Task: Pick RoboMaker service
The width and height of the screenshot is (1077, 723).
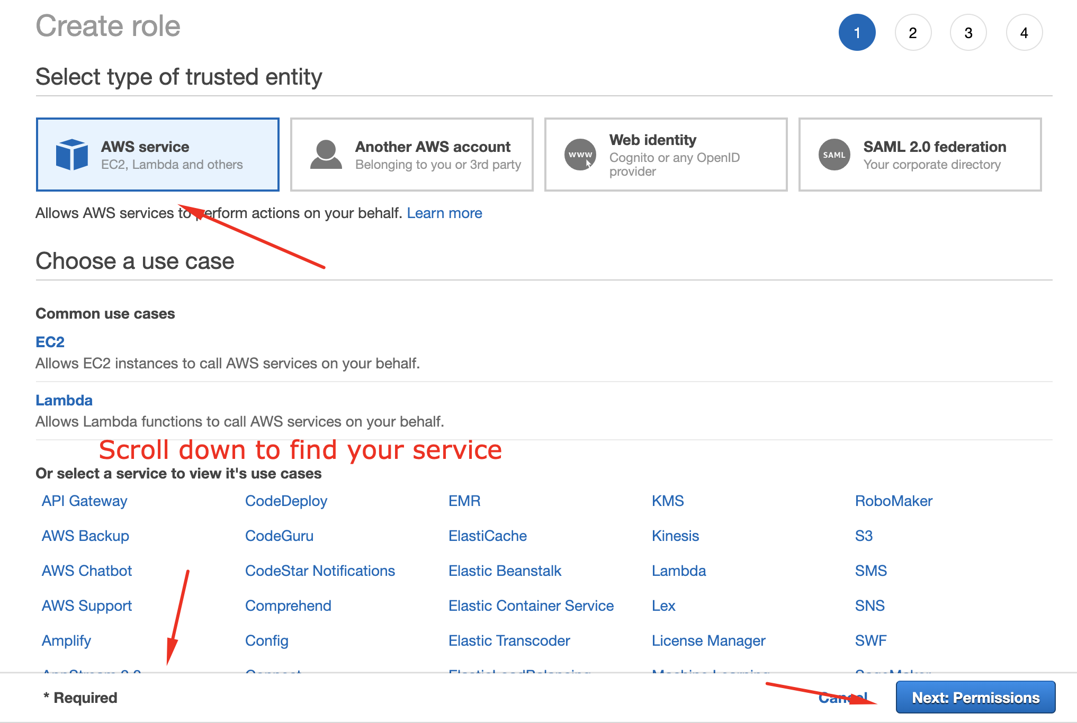Action: [x=894, y=501]
